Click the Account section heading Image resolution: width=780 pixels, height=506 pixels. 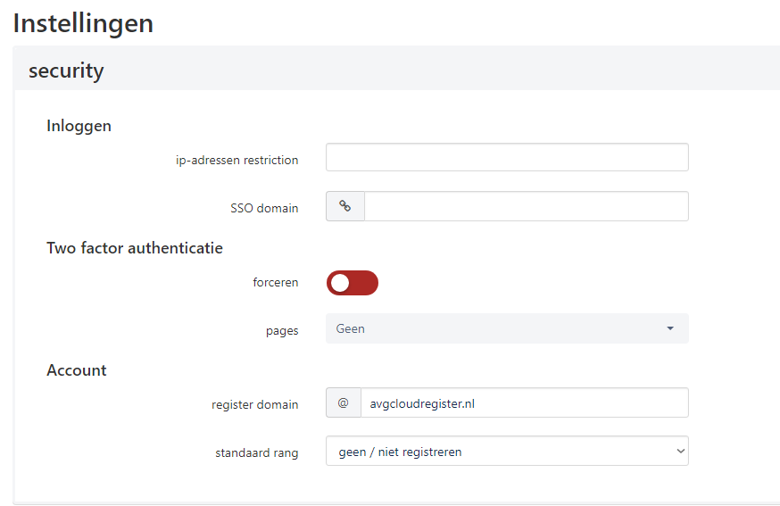pos(76,369)
